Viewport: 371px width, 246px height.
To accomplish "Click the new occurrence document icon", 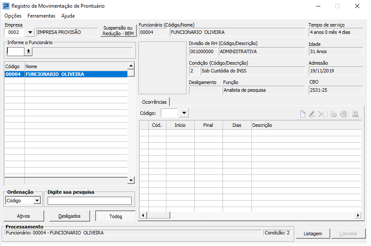I will (x=302, y=114).
